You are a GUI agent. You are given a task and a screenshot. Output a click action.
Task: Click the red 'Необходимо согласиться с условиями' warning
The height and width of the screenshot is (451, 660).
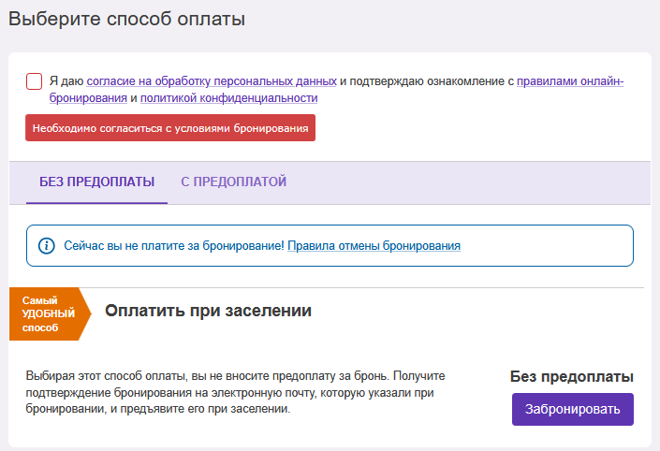[x=170, y=128]
